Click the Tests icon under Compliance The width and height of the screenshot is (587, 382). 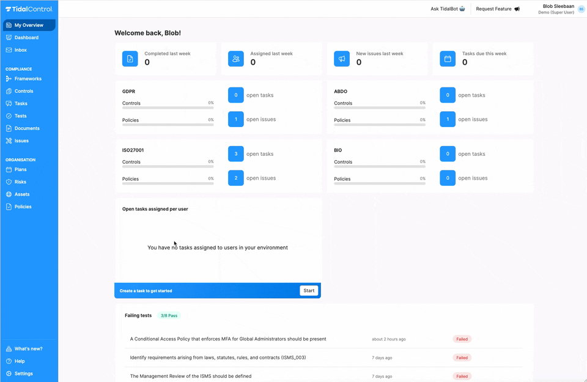pyautogui.click(x=9, y=116)
